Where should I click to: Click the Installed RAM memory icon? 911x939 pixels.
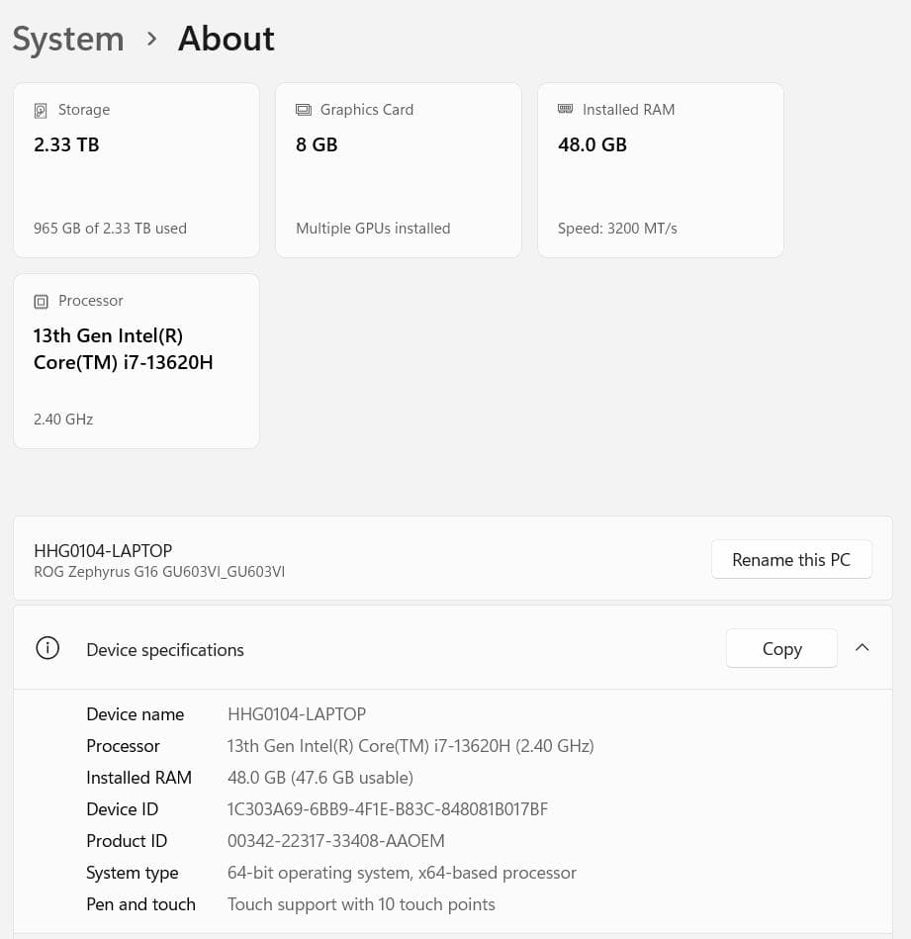(x=565, y=109)
